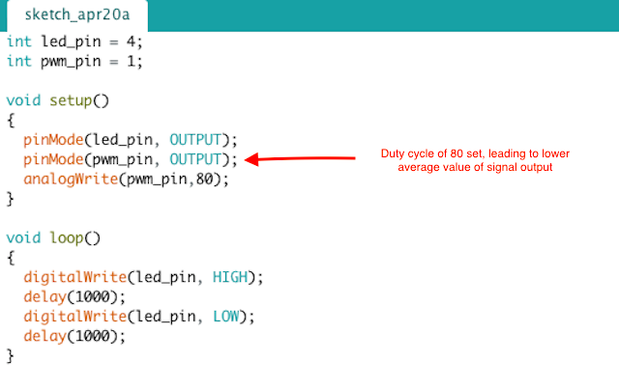Click the "void setup()" declaration
Image resolution: width=619 pixels, height=389 pixels.
(x=58, y=101)
